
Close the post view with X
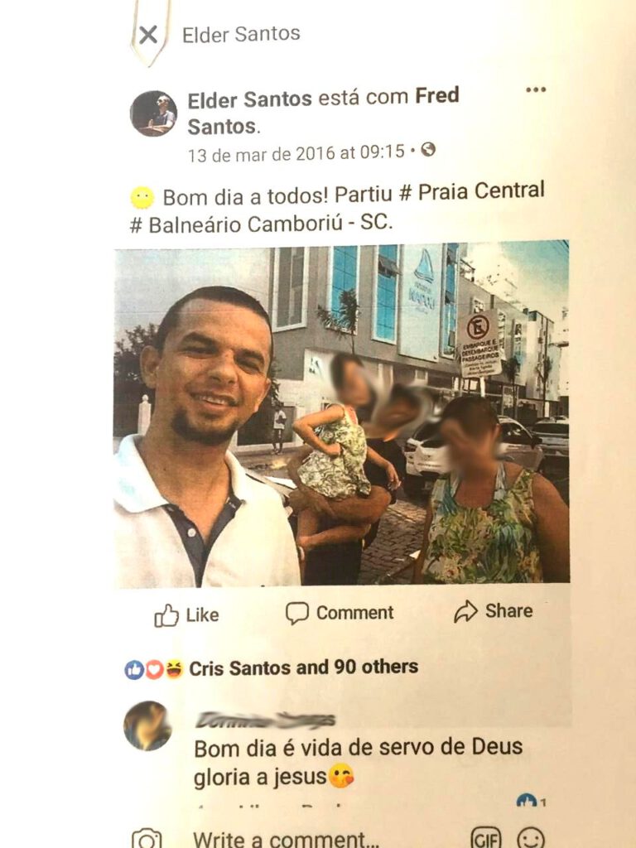pos(147,35)
